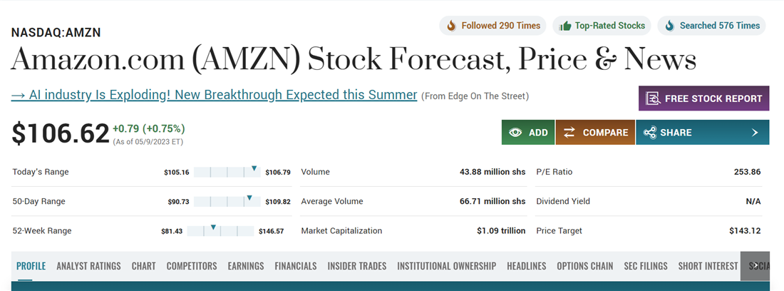
Task: Open the Short Interest tab
Action: pyautogui.click(x=708, y=266)
